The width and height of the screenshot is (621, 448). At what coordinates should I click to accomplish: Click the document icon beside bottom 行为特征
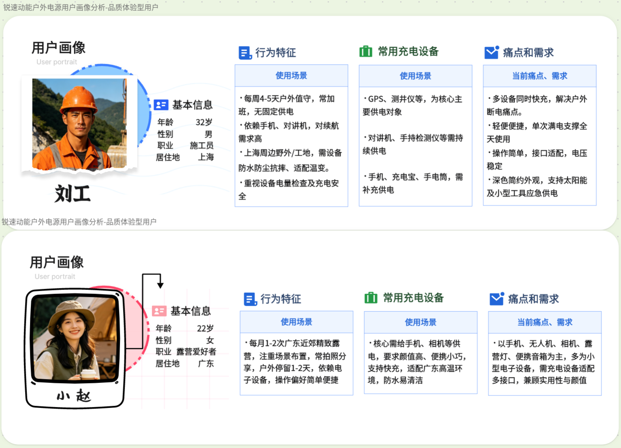(250, 299)
